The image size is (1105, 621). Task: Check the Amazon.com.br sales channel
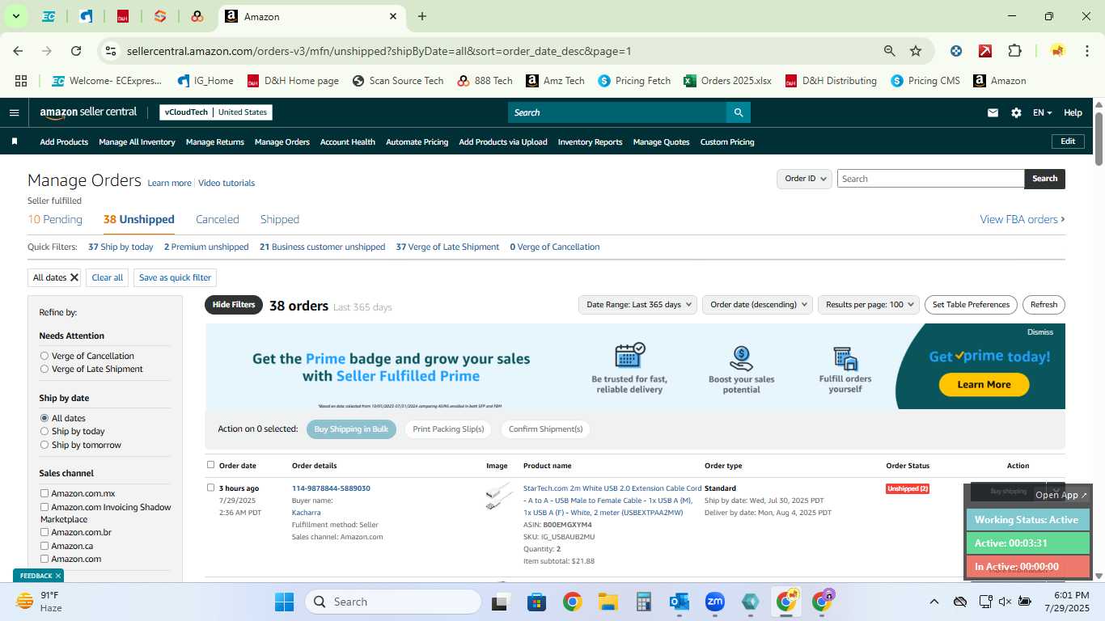[44, 532]
